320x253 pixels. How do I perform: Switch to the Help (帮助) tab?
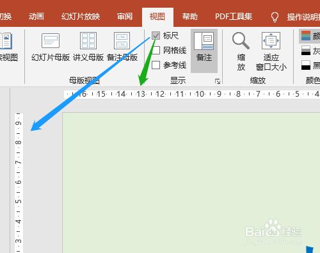190,17
